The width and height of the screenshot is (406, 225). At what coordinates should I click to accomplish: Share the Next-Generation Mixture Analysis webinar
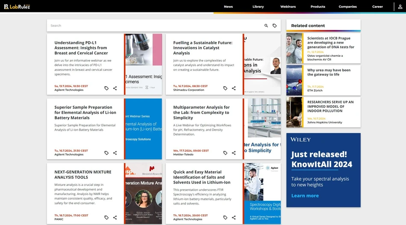point(115,217)
